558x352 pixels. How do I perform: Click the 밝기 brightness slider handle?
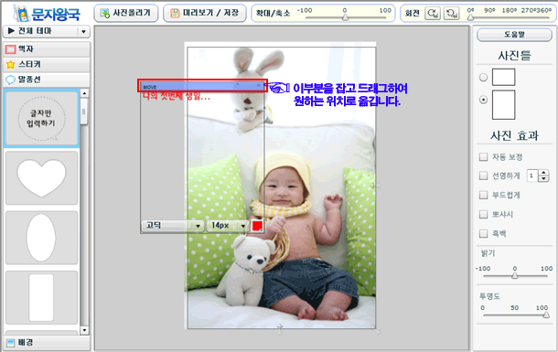click(x=515, y=275)
